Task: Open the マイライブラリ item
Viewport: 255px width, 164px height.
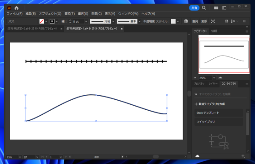Action: [x=219, y=122]
